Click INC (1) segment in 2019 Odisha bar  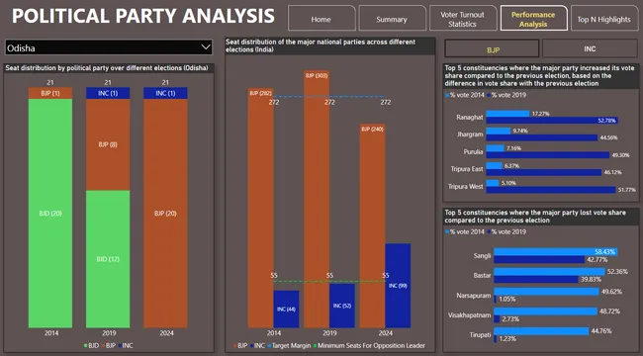tap(108, 93)
